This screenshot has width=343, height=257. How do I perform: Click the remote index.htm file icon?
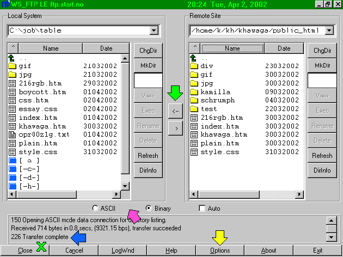pos(194,126)
